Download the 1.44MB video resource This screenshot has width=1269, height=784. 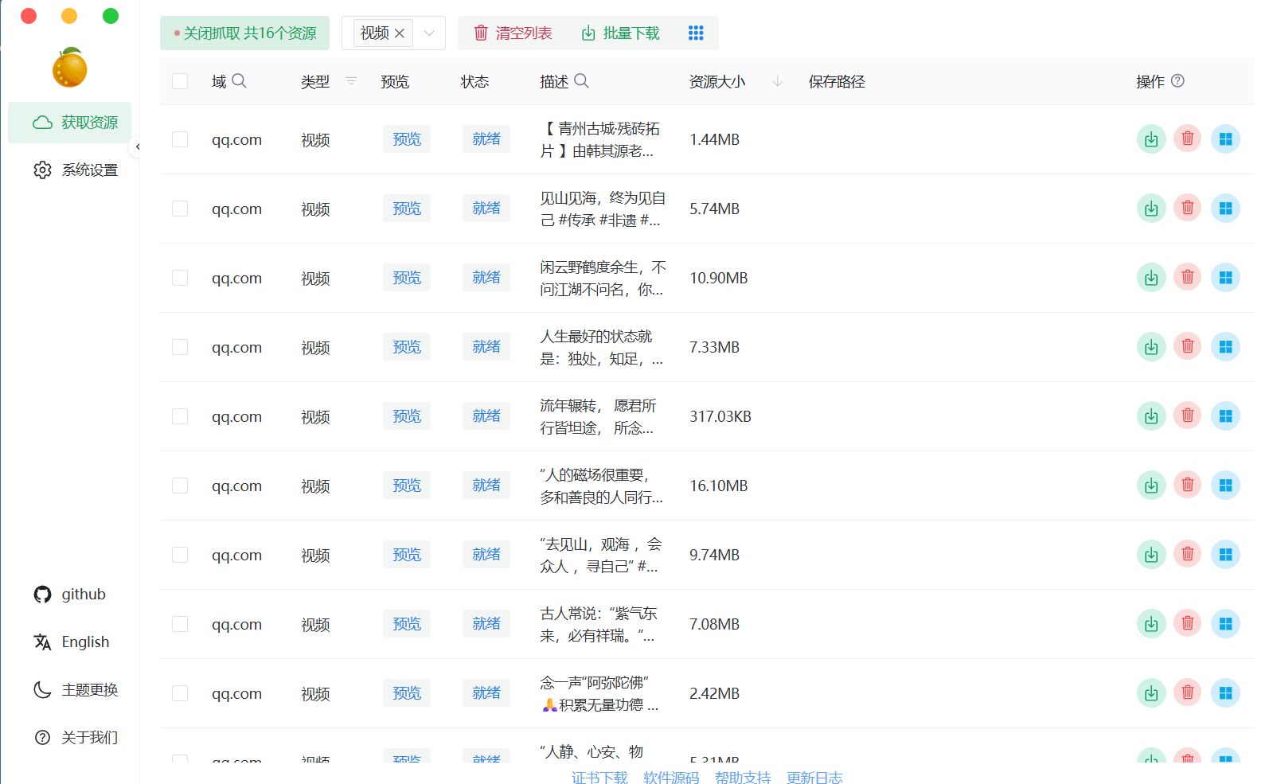1150,139
